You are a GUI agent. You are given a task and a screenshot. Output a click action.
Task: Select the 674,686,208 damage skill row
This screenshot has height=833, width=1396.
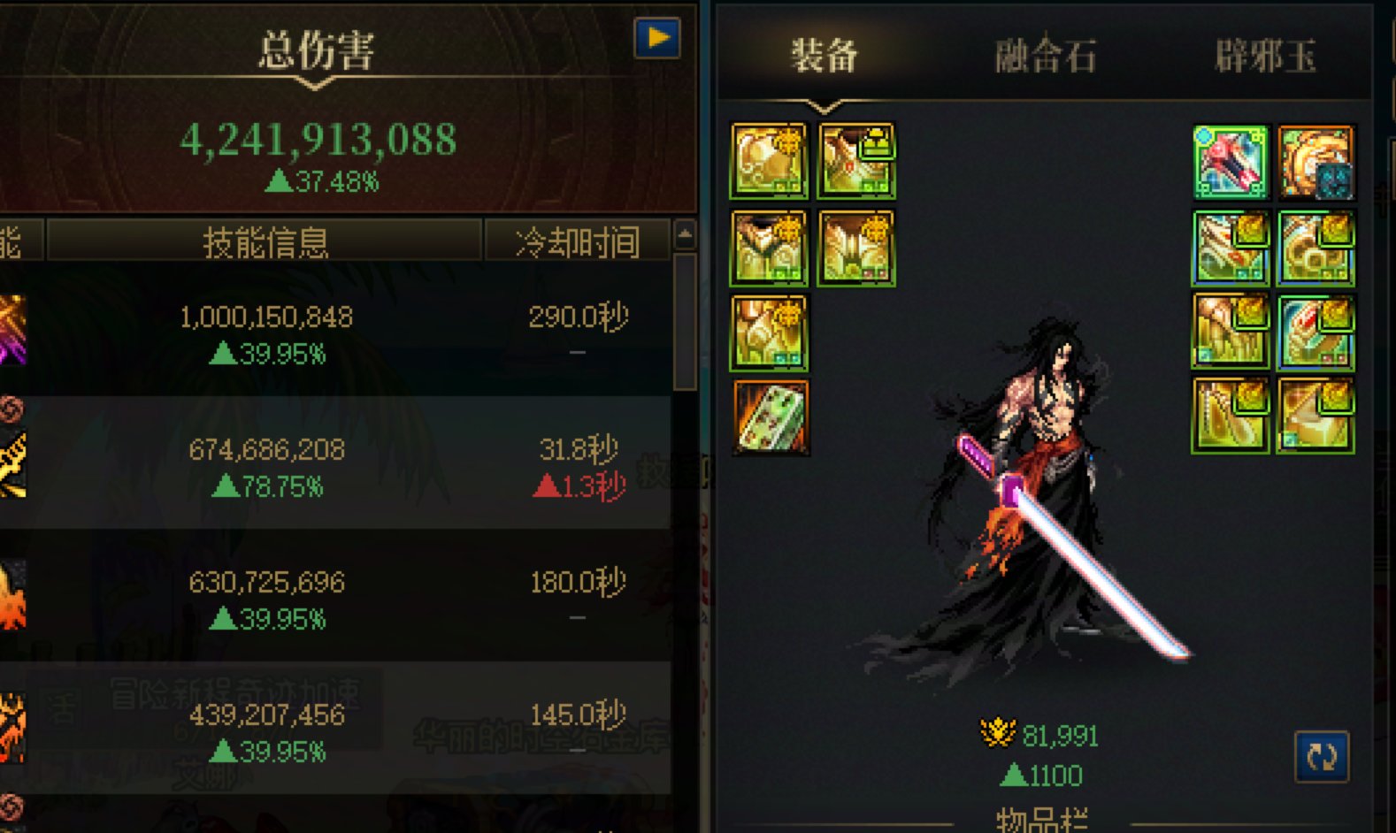(334, 462)
